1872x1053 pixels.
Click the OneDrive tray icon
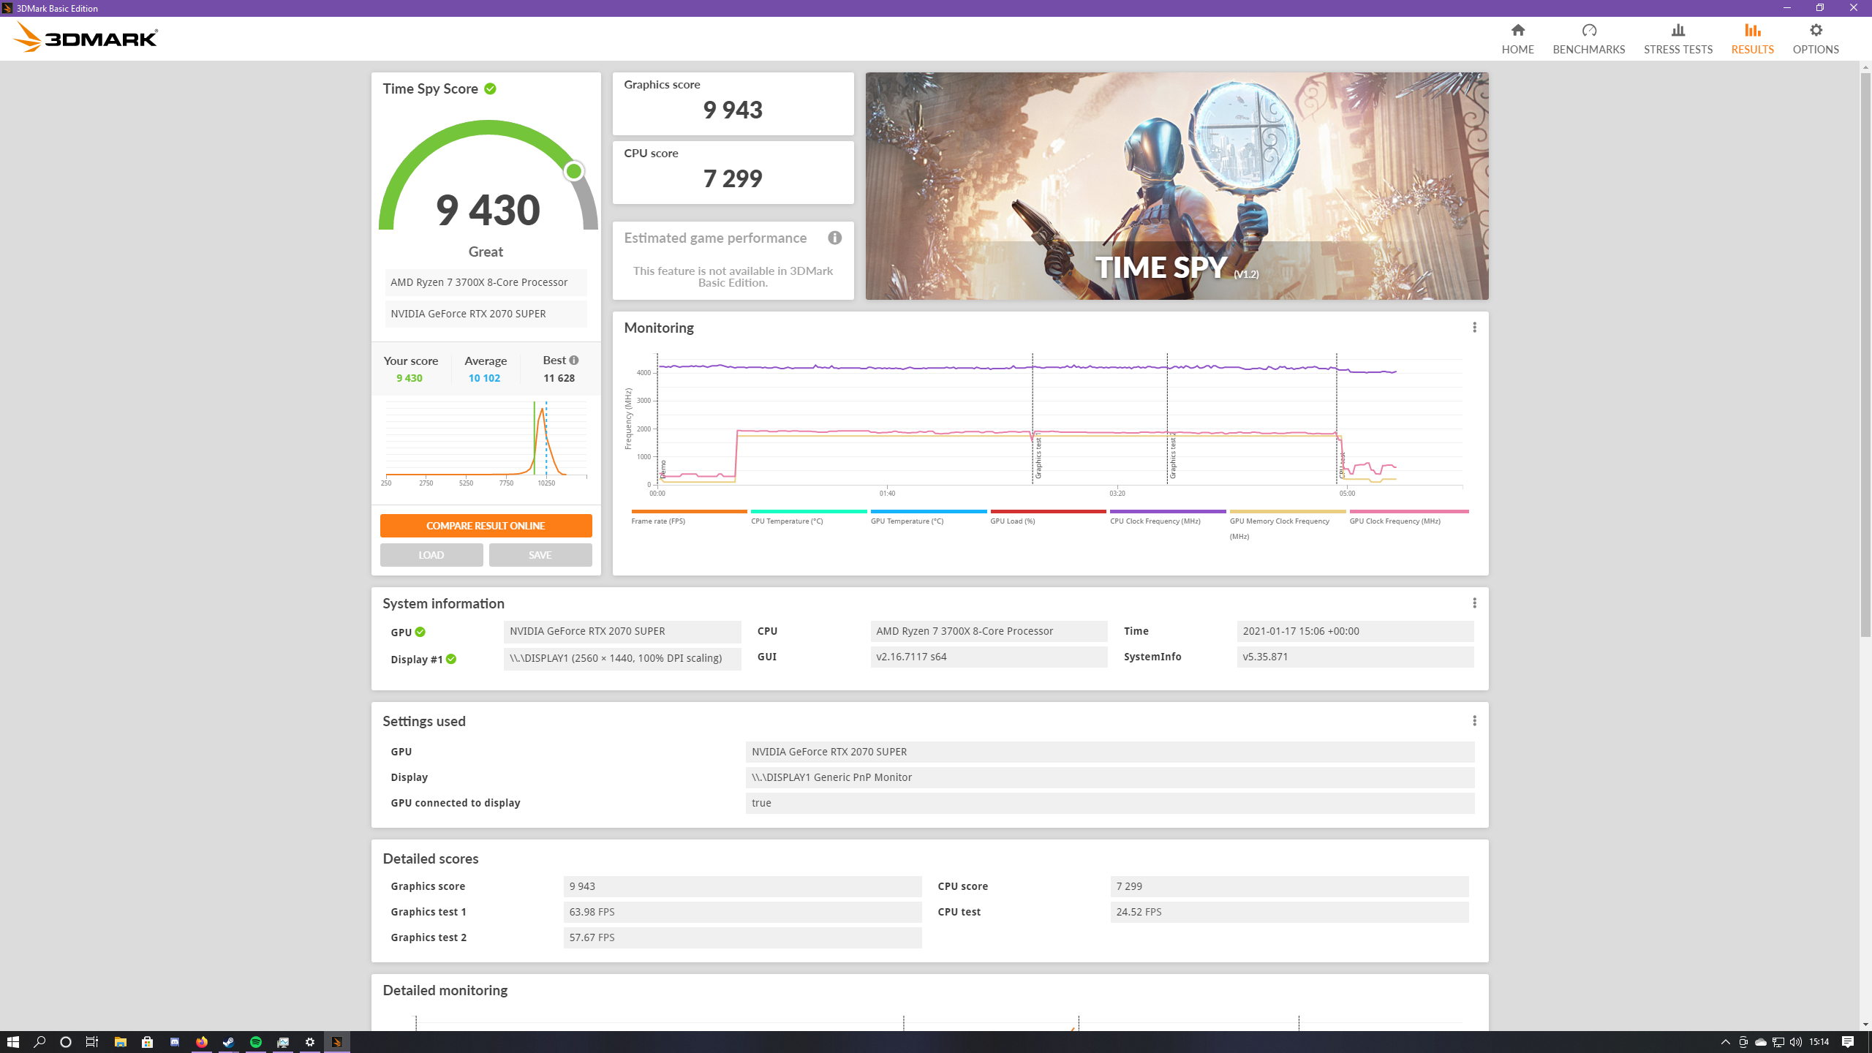click(x=1761, y=1042)
